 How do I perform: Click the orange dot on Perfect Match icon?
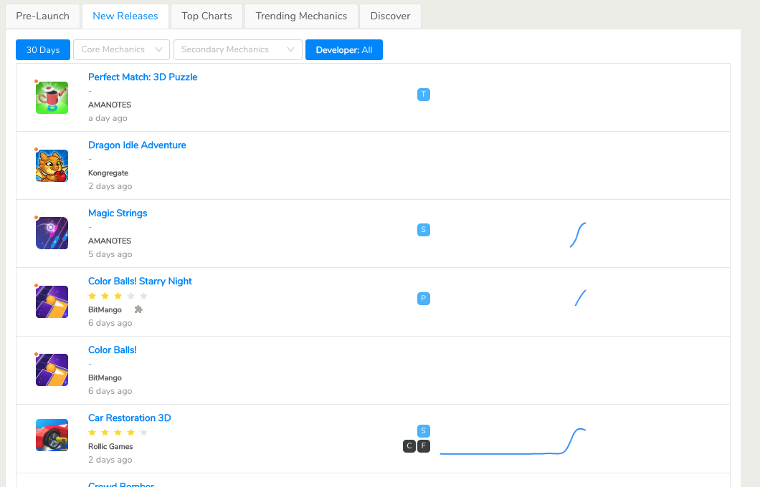[37, 82]
